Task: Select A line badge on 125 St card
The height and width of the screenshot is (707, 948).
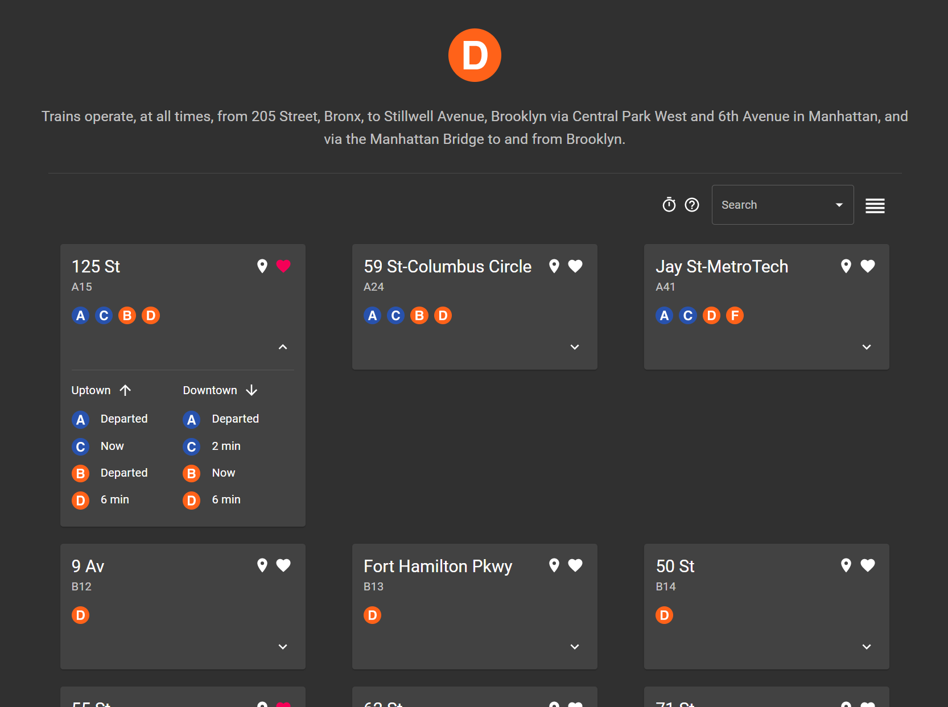Action: [81, 316]
